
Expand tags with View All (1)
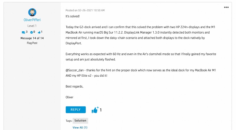click(x=80, y=128)
